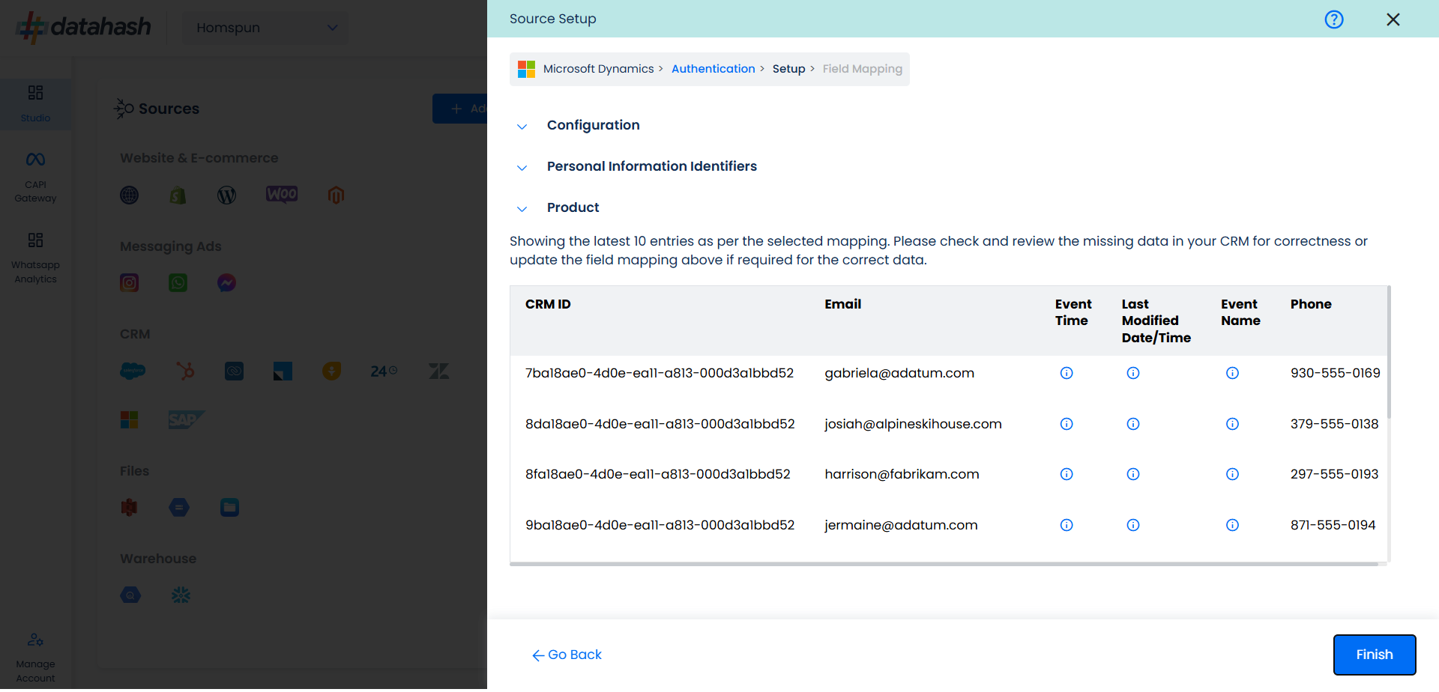Select the Snowflake warehouse source icon
Screen dimensions: 1439x692
pos(181,595)
